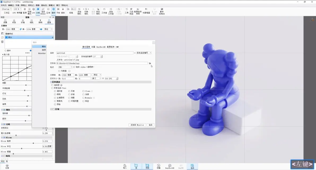Collapse the 颜色 section in image panel
Viewport: 316px width, 170px height.
[x=2, y=110]
